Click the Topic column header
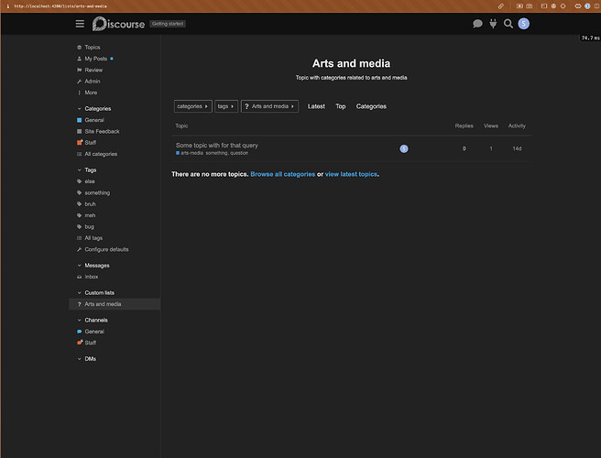The width and height of the screenshot is (601, 458). click(x=181, y=126)
